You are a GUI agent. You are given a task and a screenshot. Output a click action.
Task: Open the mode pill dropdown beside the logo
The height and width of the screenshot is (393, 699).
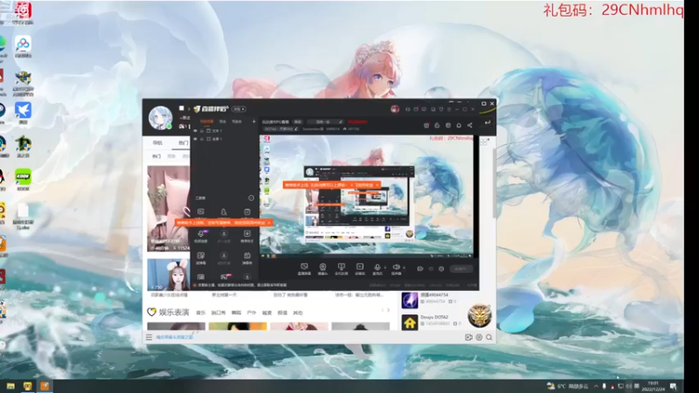(x=239, y=109)
